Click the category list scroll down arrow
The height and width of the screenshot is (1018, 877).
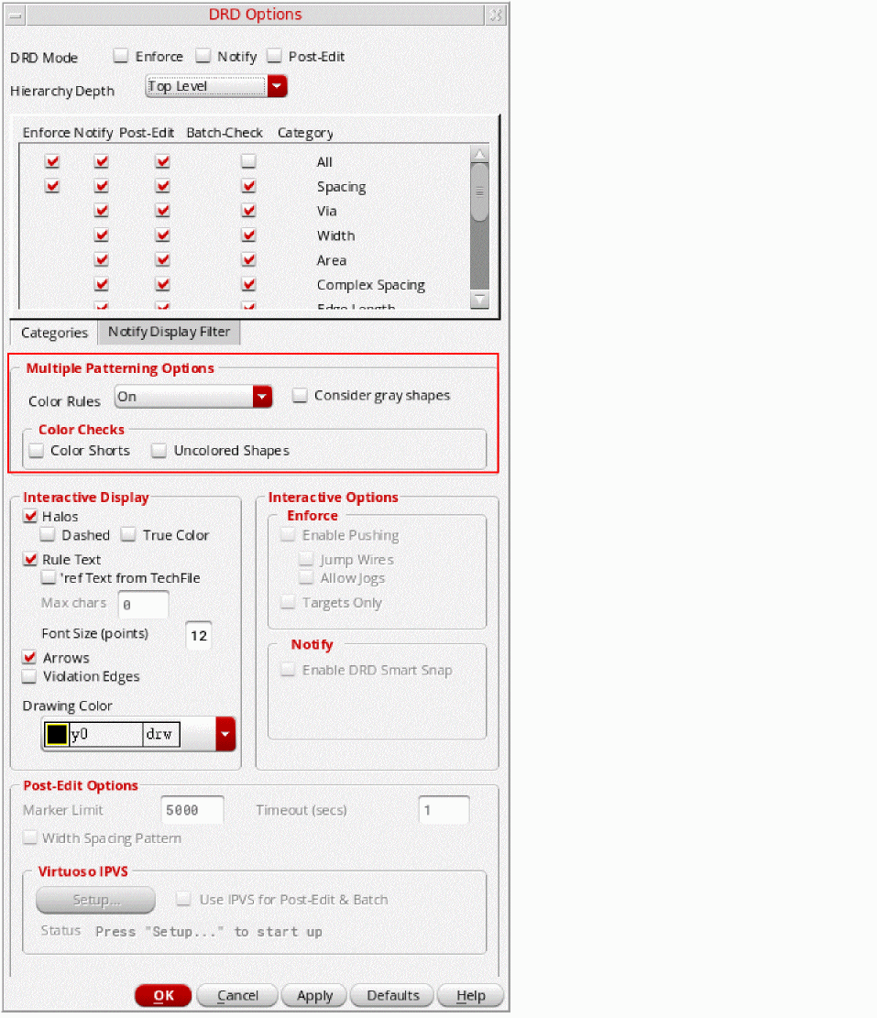pos(479,300)
